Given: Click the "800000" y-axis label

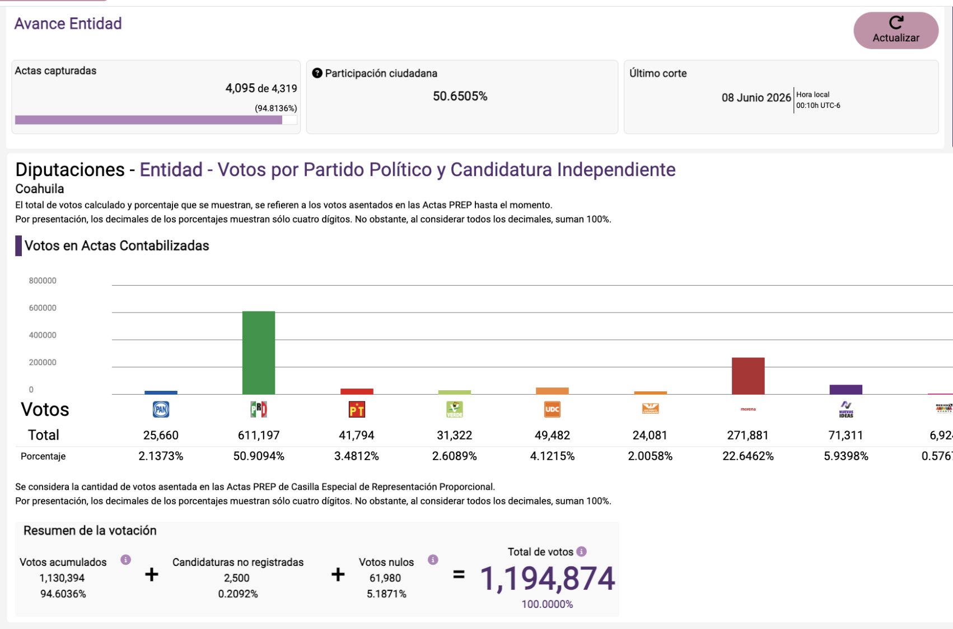Looking at the screenshot, I should 43,281.
